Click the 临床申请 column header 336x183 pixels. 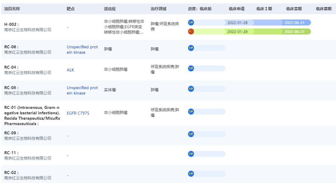tap(236, 9)
